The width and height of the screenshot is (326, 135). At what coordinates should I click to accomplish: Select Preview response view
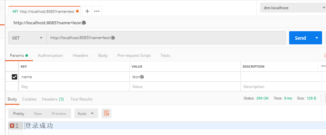(x=59, y=113)
